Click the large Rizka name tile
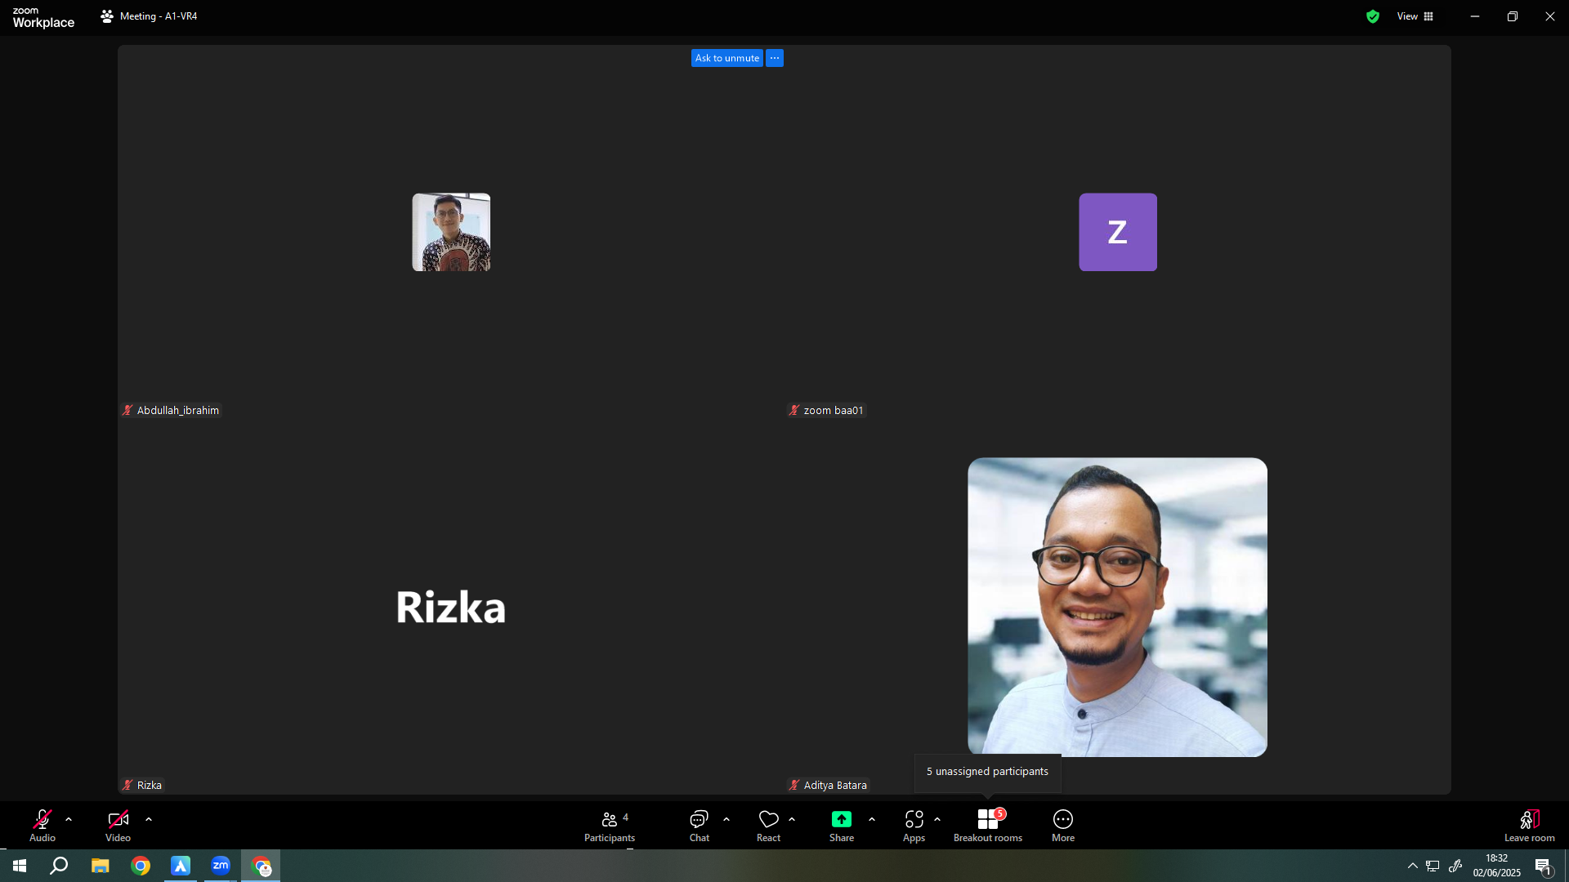 451,607
